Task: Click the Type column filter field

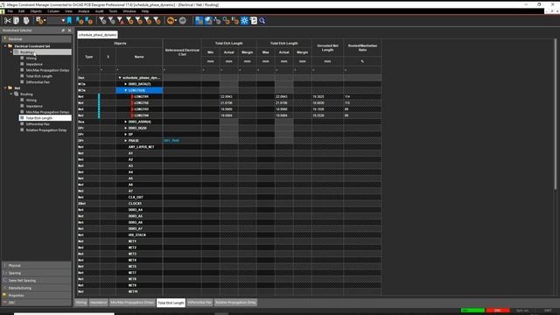Action: click(88, 70)
